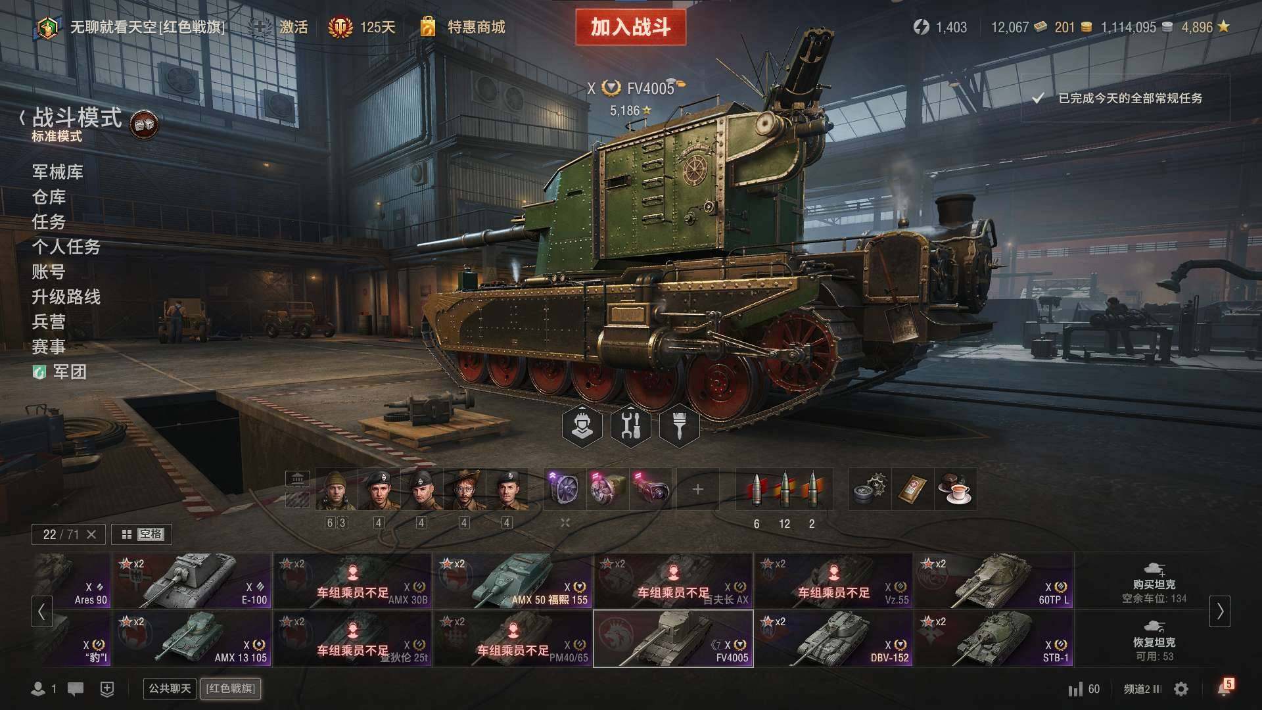
Task: Open the crew management hexagon icon
Action: (582, 426)
